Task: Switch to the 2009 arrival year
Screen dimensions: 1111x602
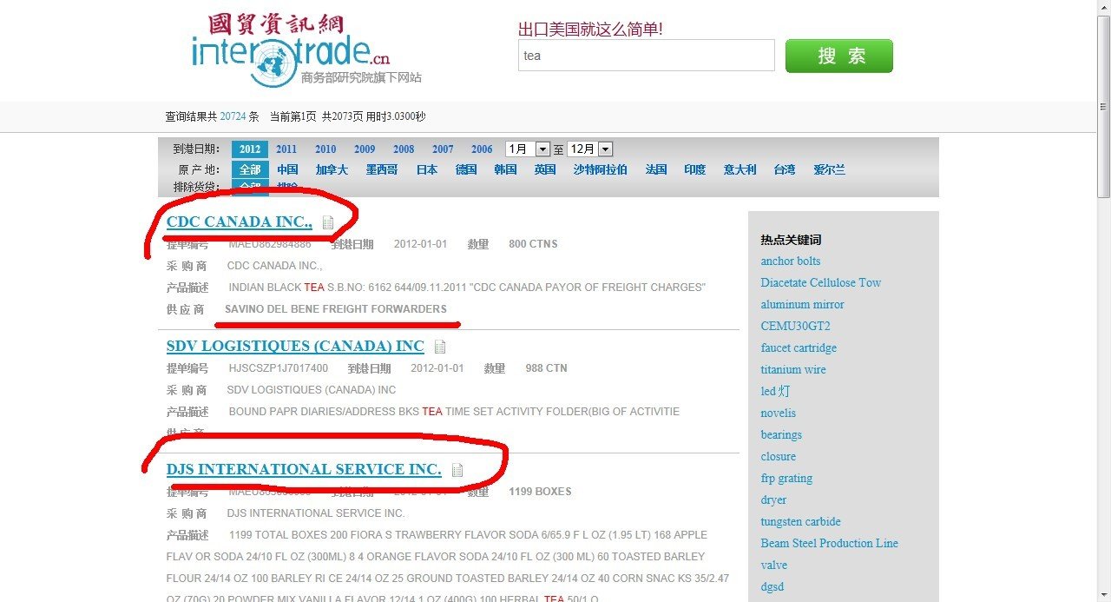Action: [365, 149]
